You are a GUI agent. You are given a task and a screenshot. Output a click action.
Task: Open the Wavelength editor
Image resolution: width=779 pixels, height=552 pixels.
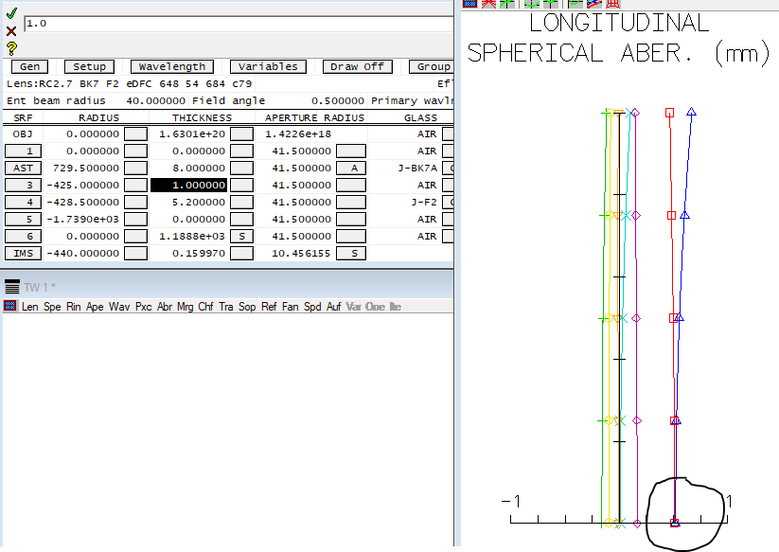coord(172,66)
